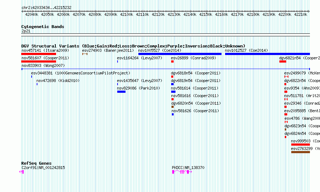Open dgv6820n54 (Cooper2011) label
Viewport: 320px width, 192px height.
click(196, 103)
